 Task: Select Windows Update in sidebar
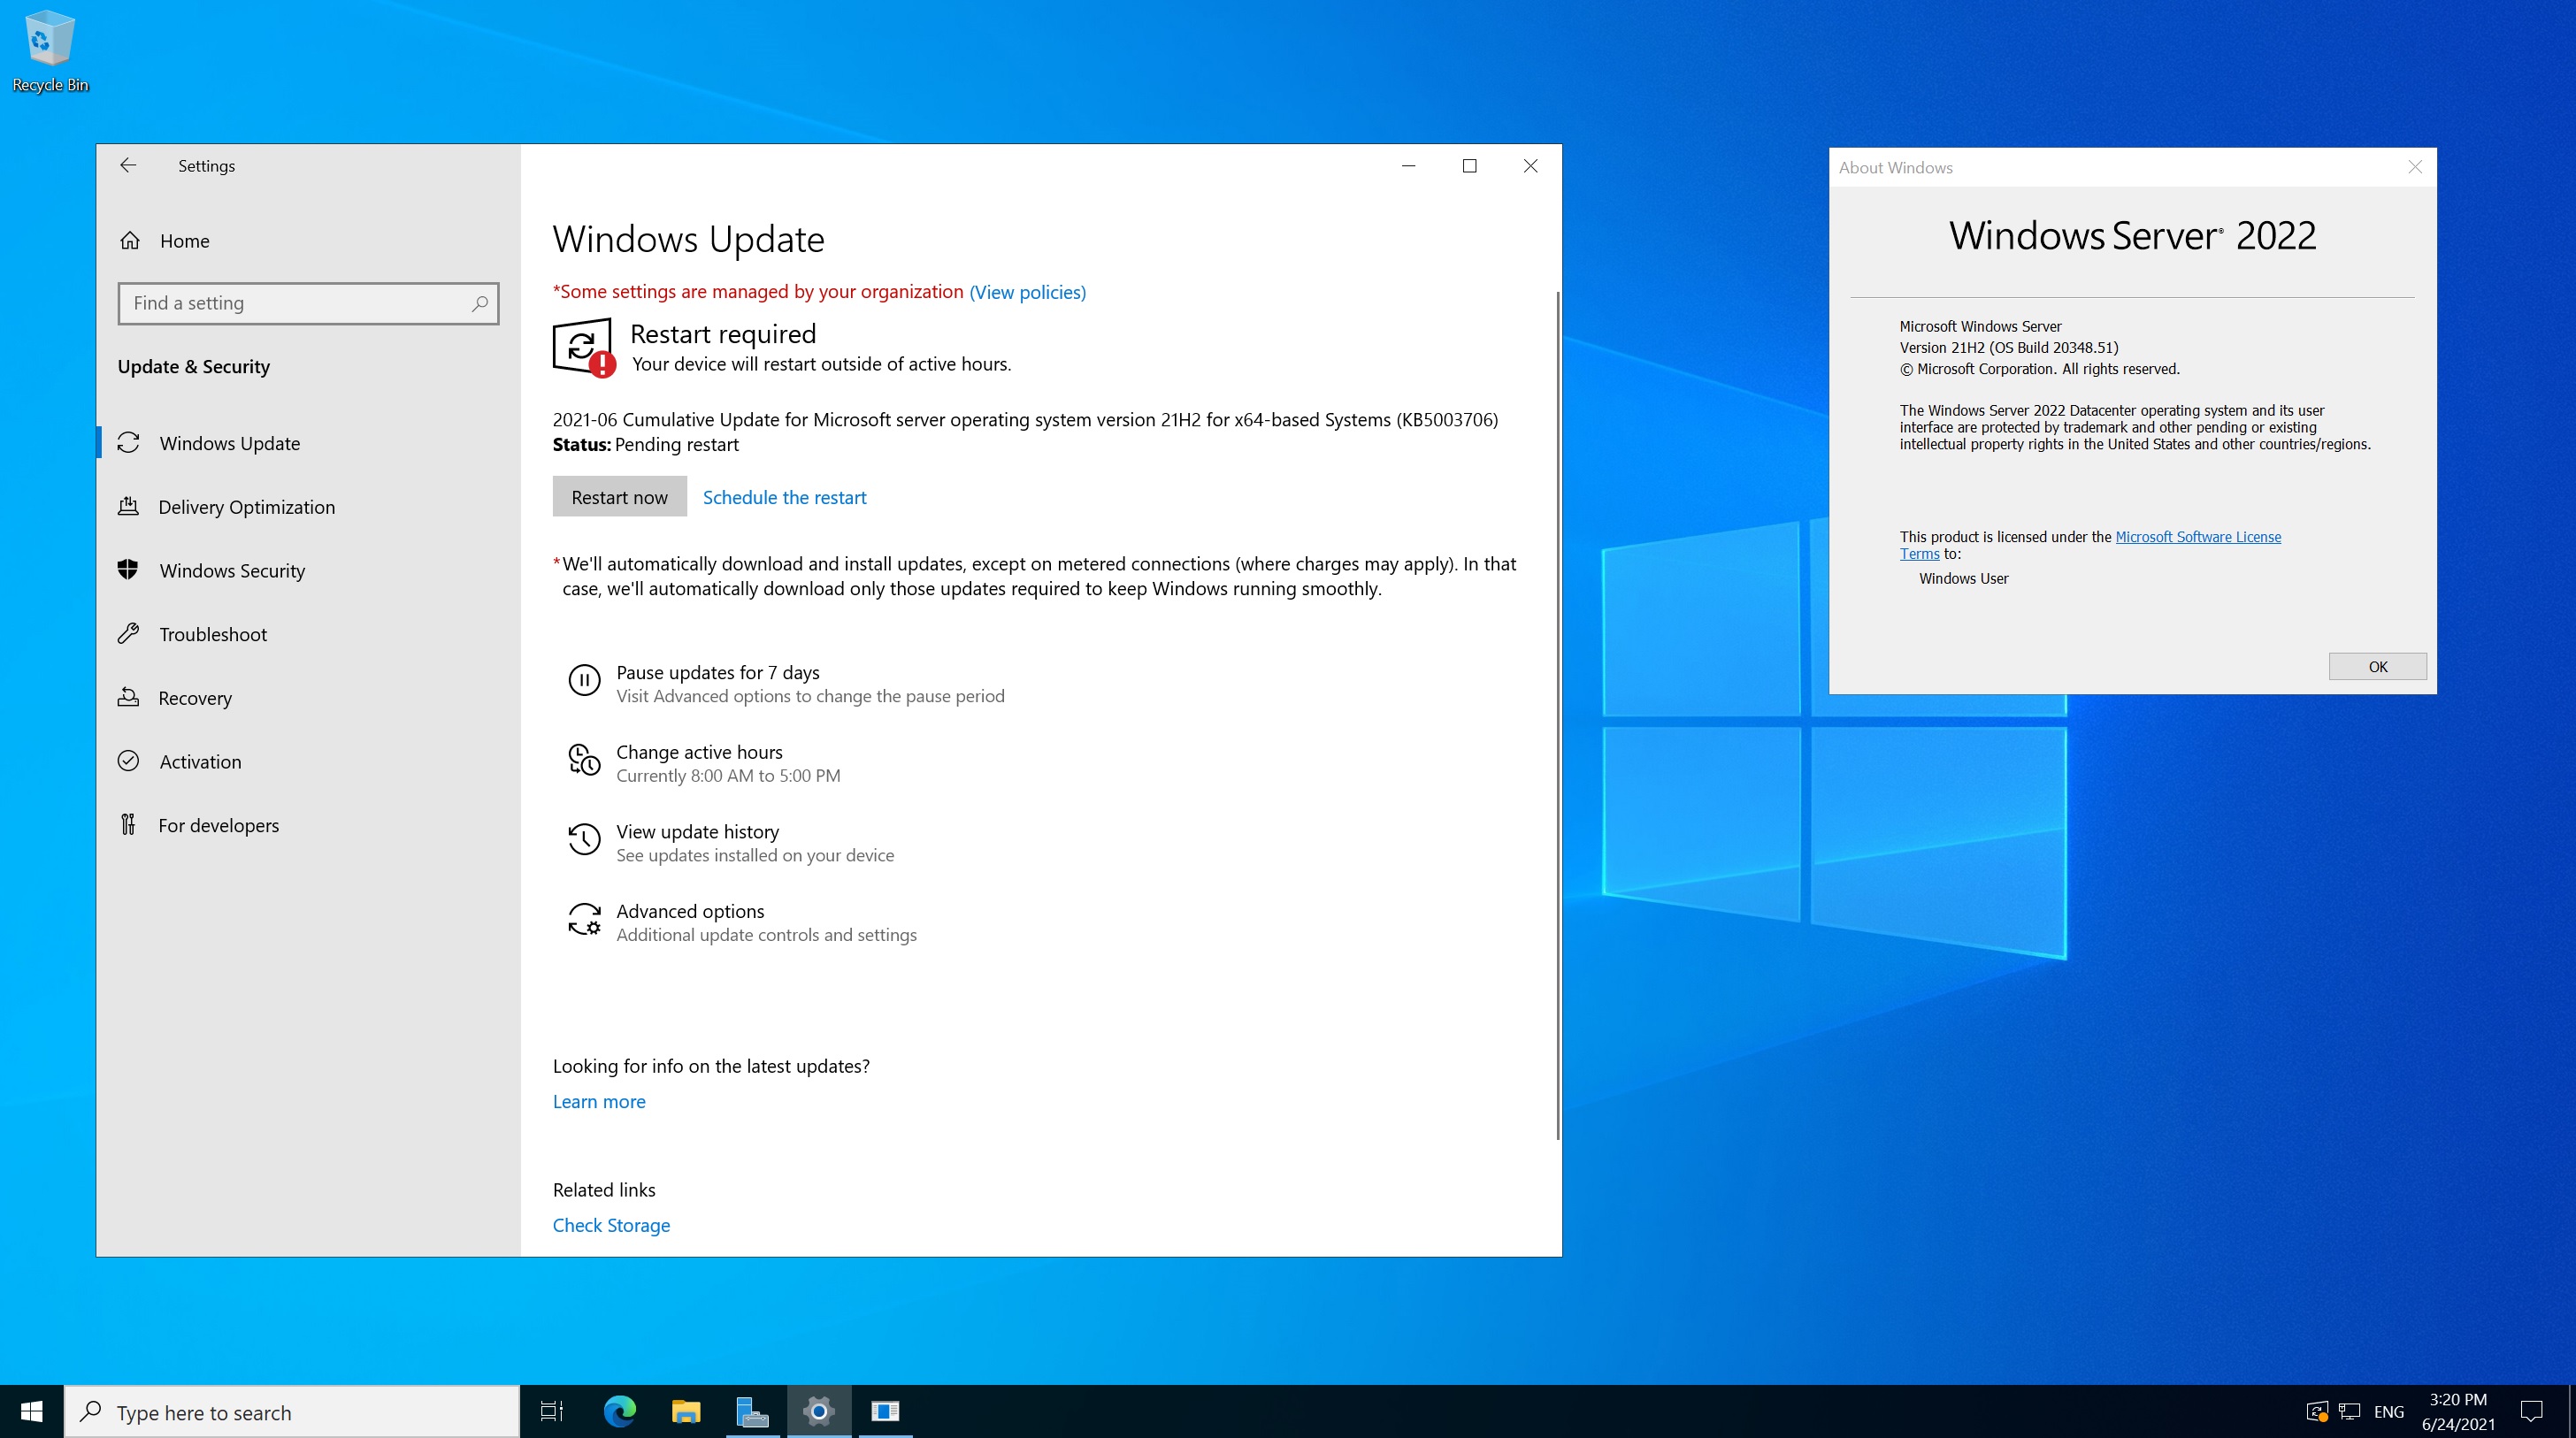[x=308, y=443]
